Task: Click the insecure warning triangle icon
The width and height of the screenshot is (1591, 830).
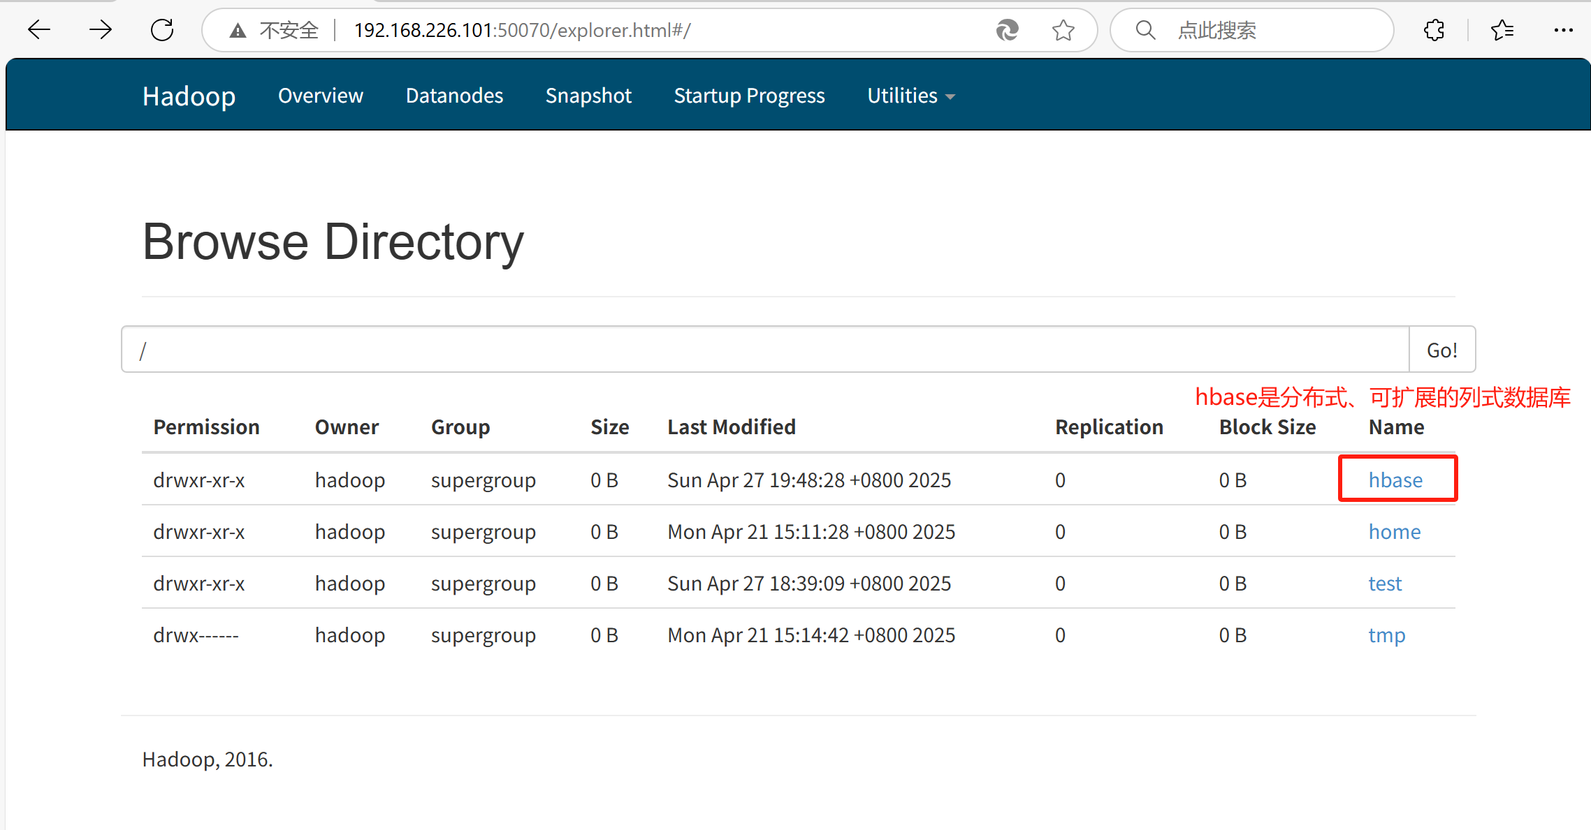Action: tap(238, 31)
